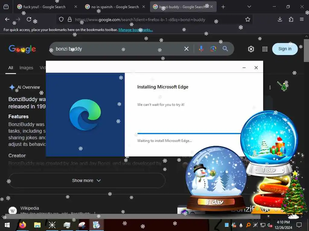Viewport: 309px width, 231px height.
Task: Click Manage bookmarks link
Action: pyautogui.click(x=135, y=30)
